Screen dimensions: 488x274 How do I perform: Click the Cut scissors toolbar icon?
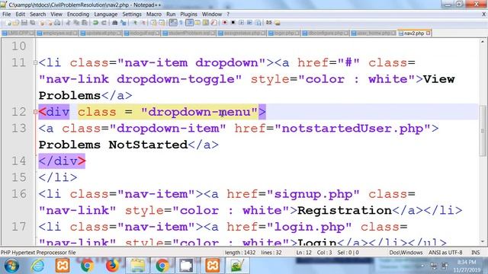(x=68, y=23)
